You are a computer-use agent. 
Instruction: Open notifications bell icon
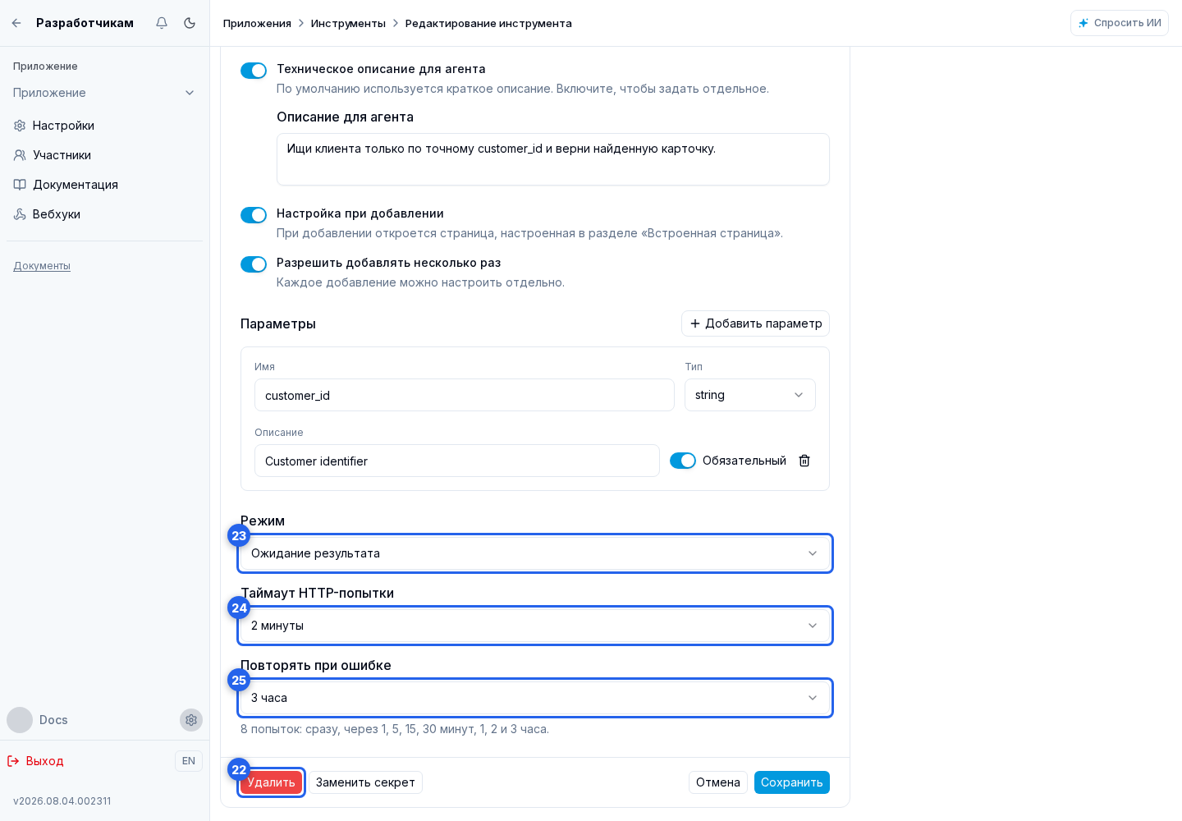click(x=162, y=23)
